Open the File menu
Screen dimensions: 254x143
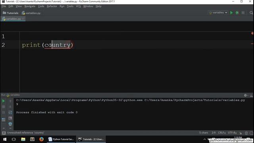coord(4,6)
